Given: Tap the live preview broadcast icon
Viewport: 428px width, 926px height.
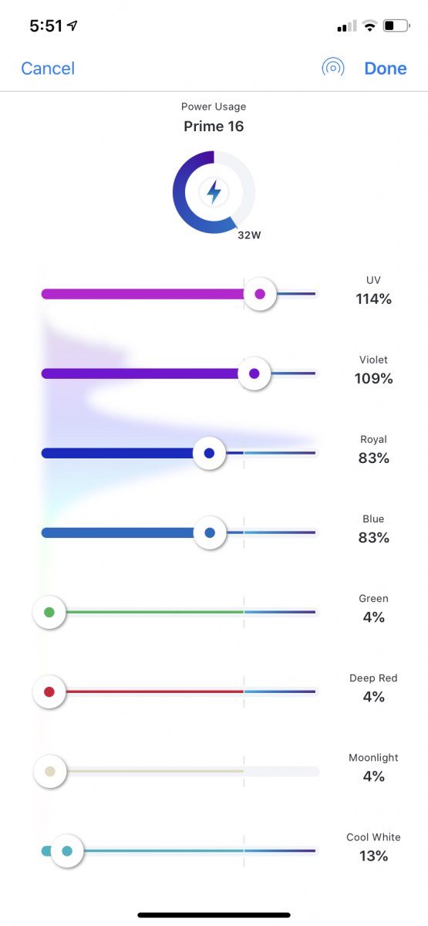Looking at the screenshot, I should coord(332,68).
